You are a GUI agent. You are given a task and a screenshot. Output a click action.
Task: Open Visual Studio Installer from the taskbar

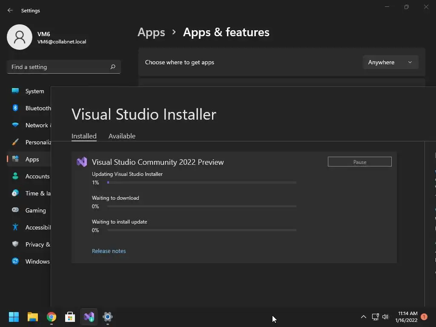pyautogui.click(x=89, y=317)
